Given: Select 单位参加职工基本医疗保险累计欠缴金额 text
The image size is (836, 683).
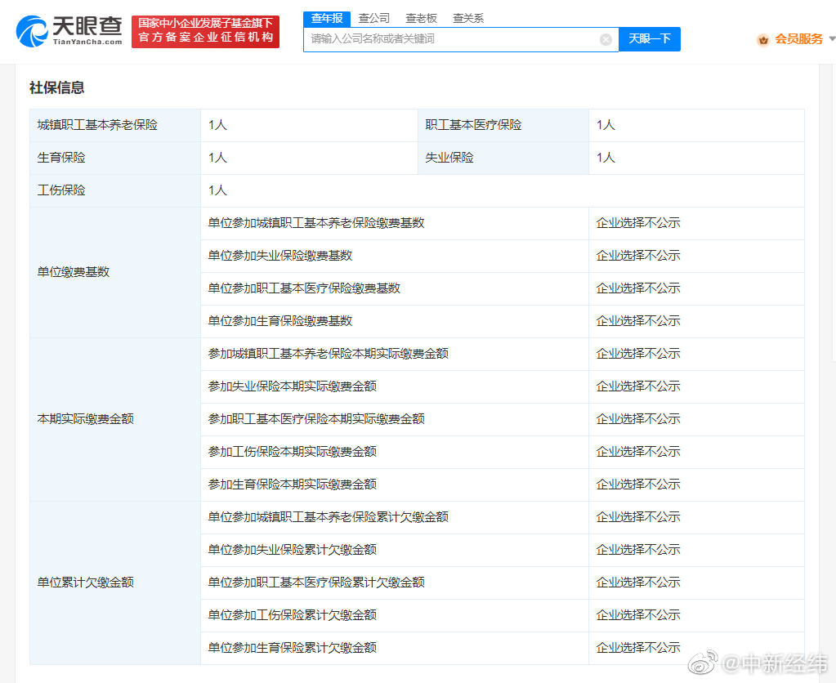Looking at the screenshot, I should 316,583.
